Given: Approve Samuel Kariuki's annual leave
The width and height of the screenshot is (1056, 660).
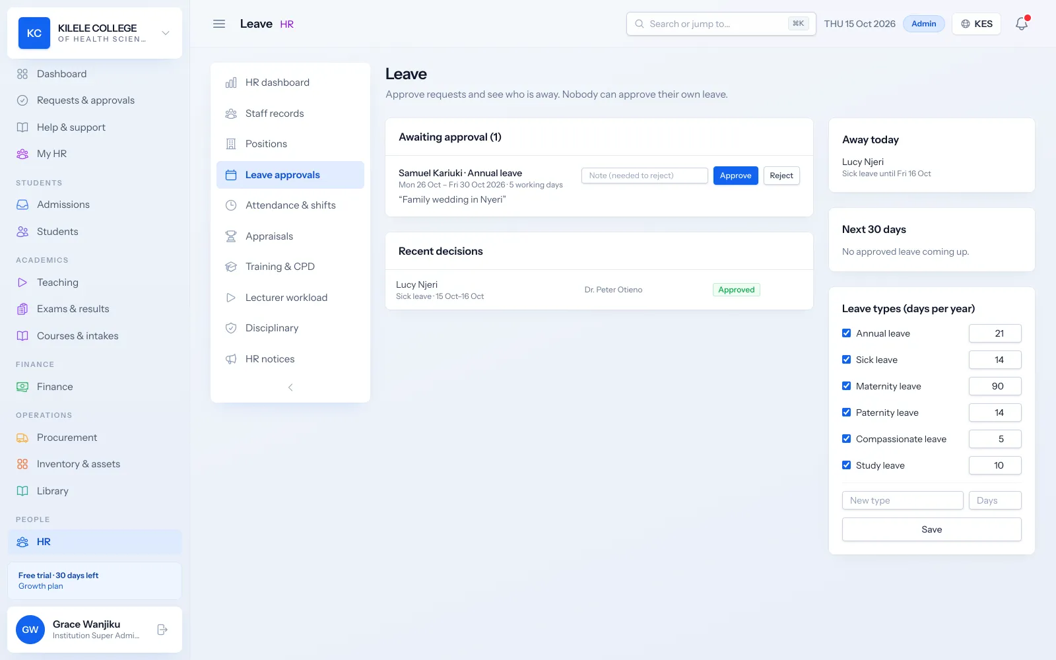Looking at the screenshot, I should click(735, 176).
